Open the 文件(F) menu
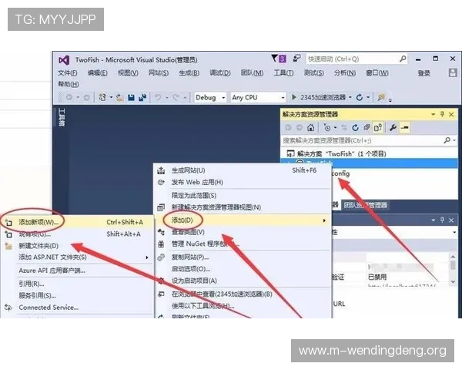This screenshot has width=462, height=370. point(68,73)
